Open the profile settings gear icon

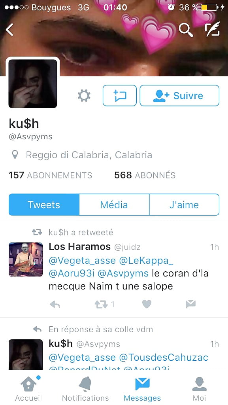click(84, 96)
